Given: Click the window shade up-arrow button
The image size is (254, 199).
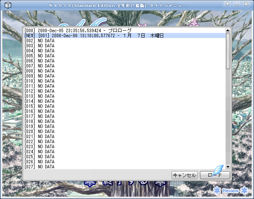Looking at the screenshot, I should click(x=228, y=4).
